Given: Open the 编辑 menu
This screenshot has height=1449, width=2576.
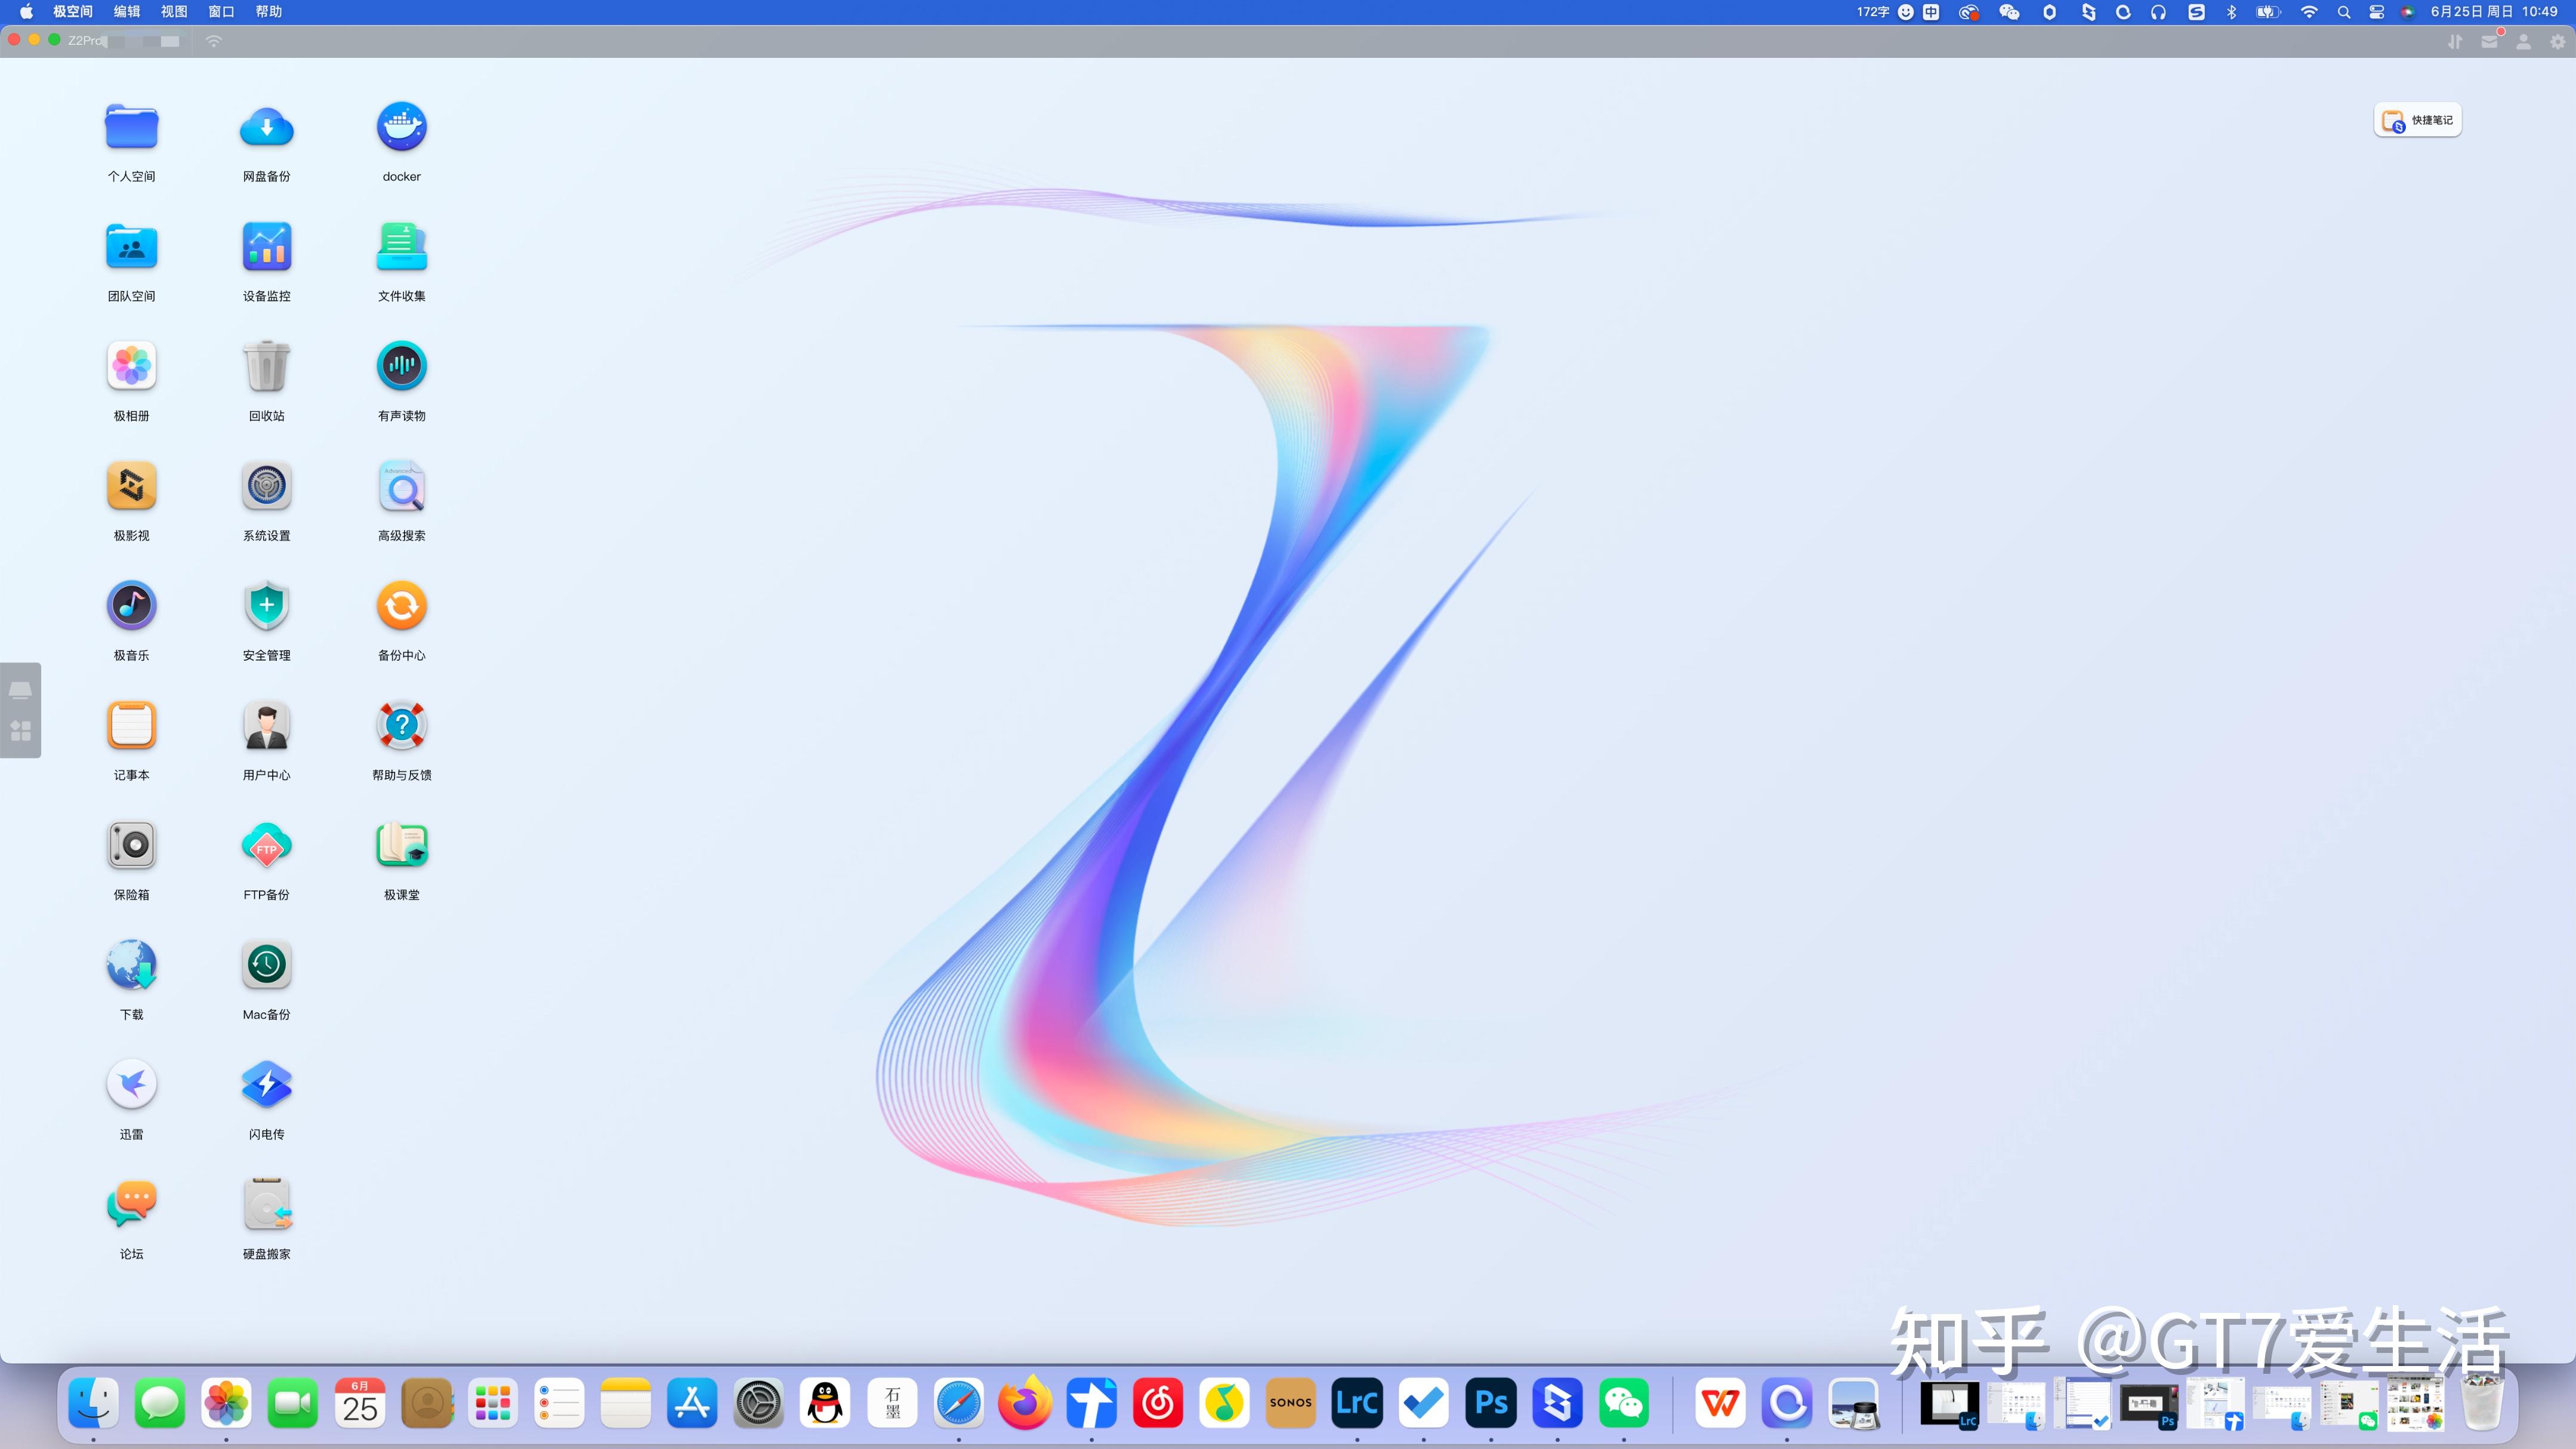Looking at the screenshot, I should coord(127,12).
